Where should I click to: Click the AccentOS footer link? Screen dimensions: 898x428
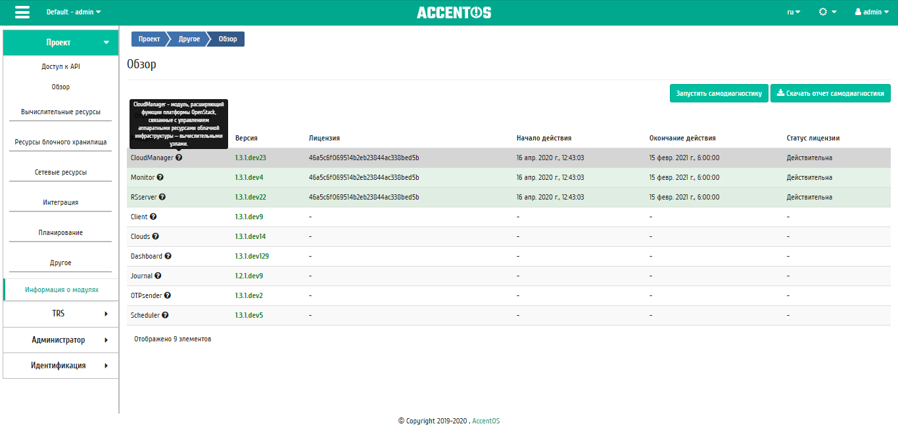tap(486, 421)
